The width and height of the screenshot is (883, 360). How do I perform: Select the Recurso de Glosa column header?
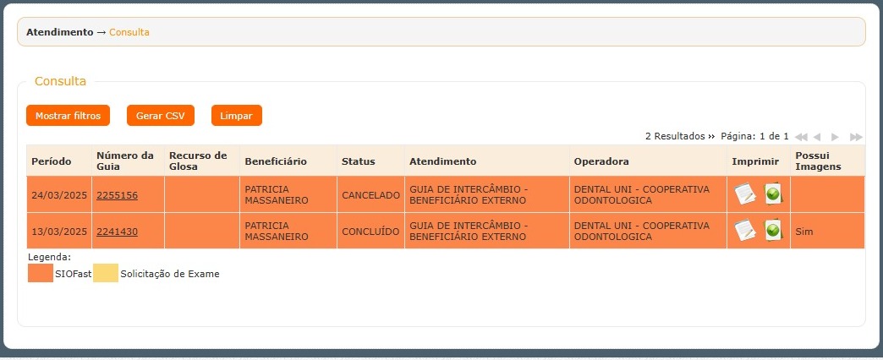(x=202, y=161)
